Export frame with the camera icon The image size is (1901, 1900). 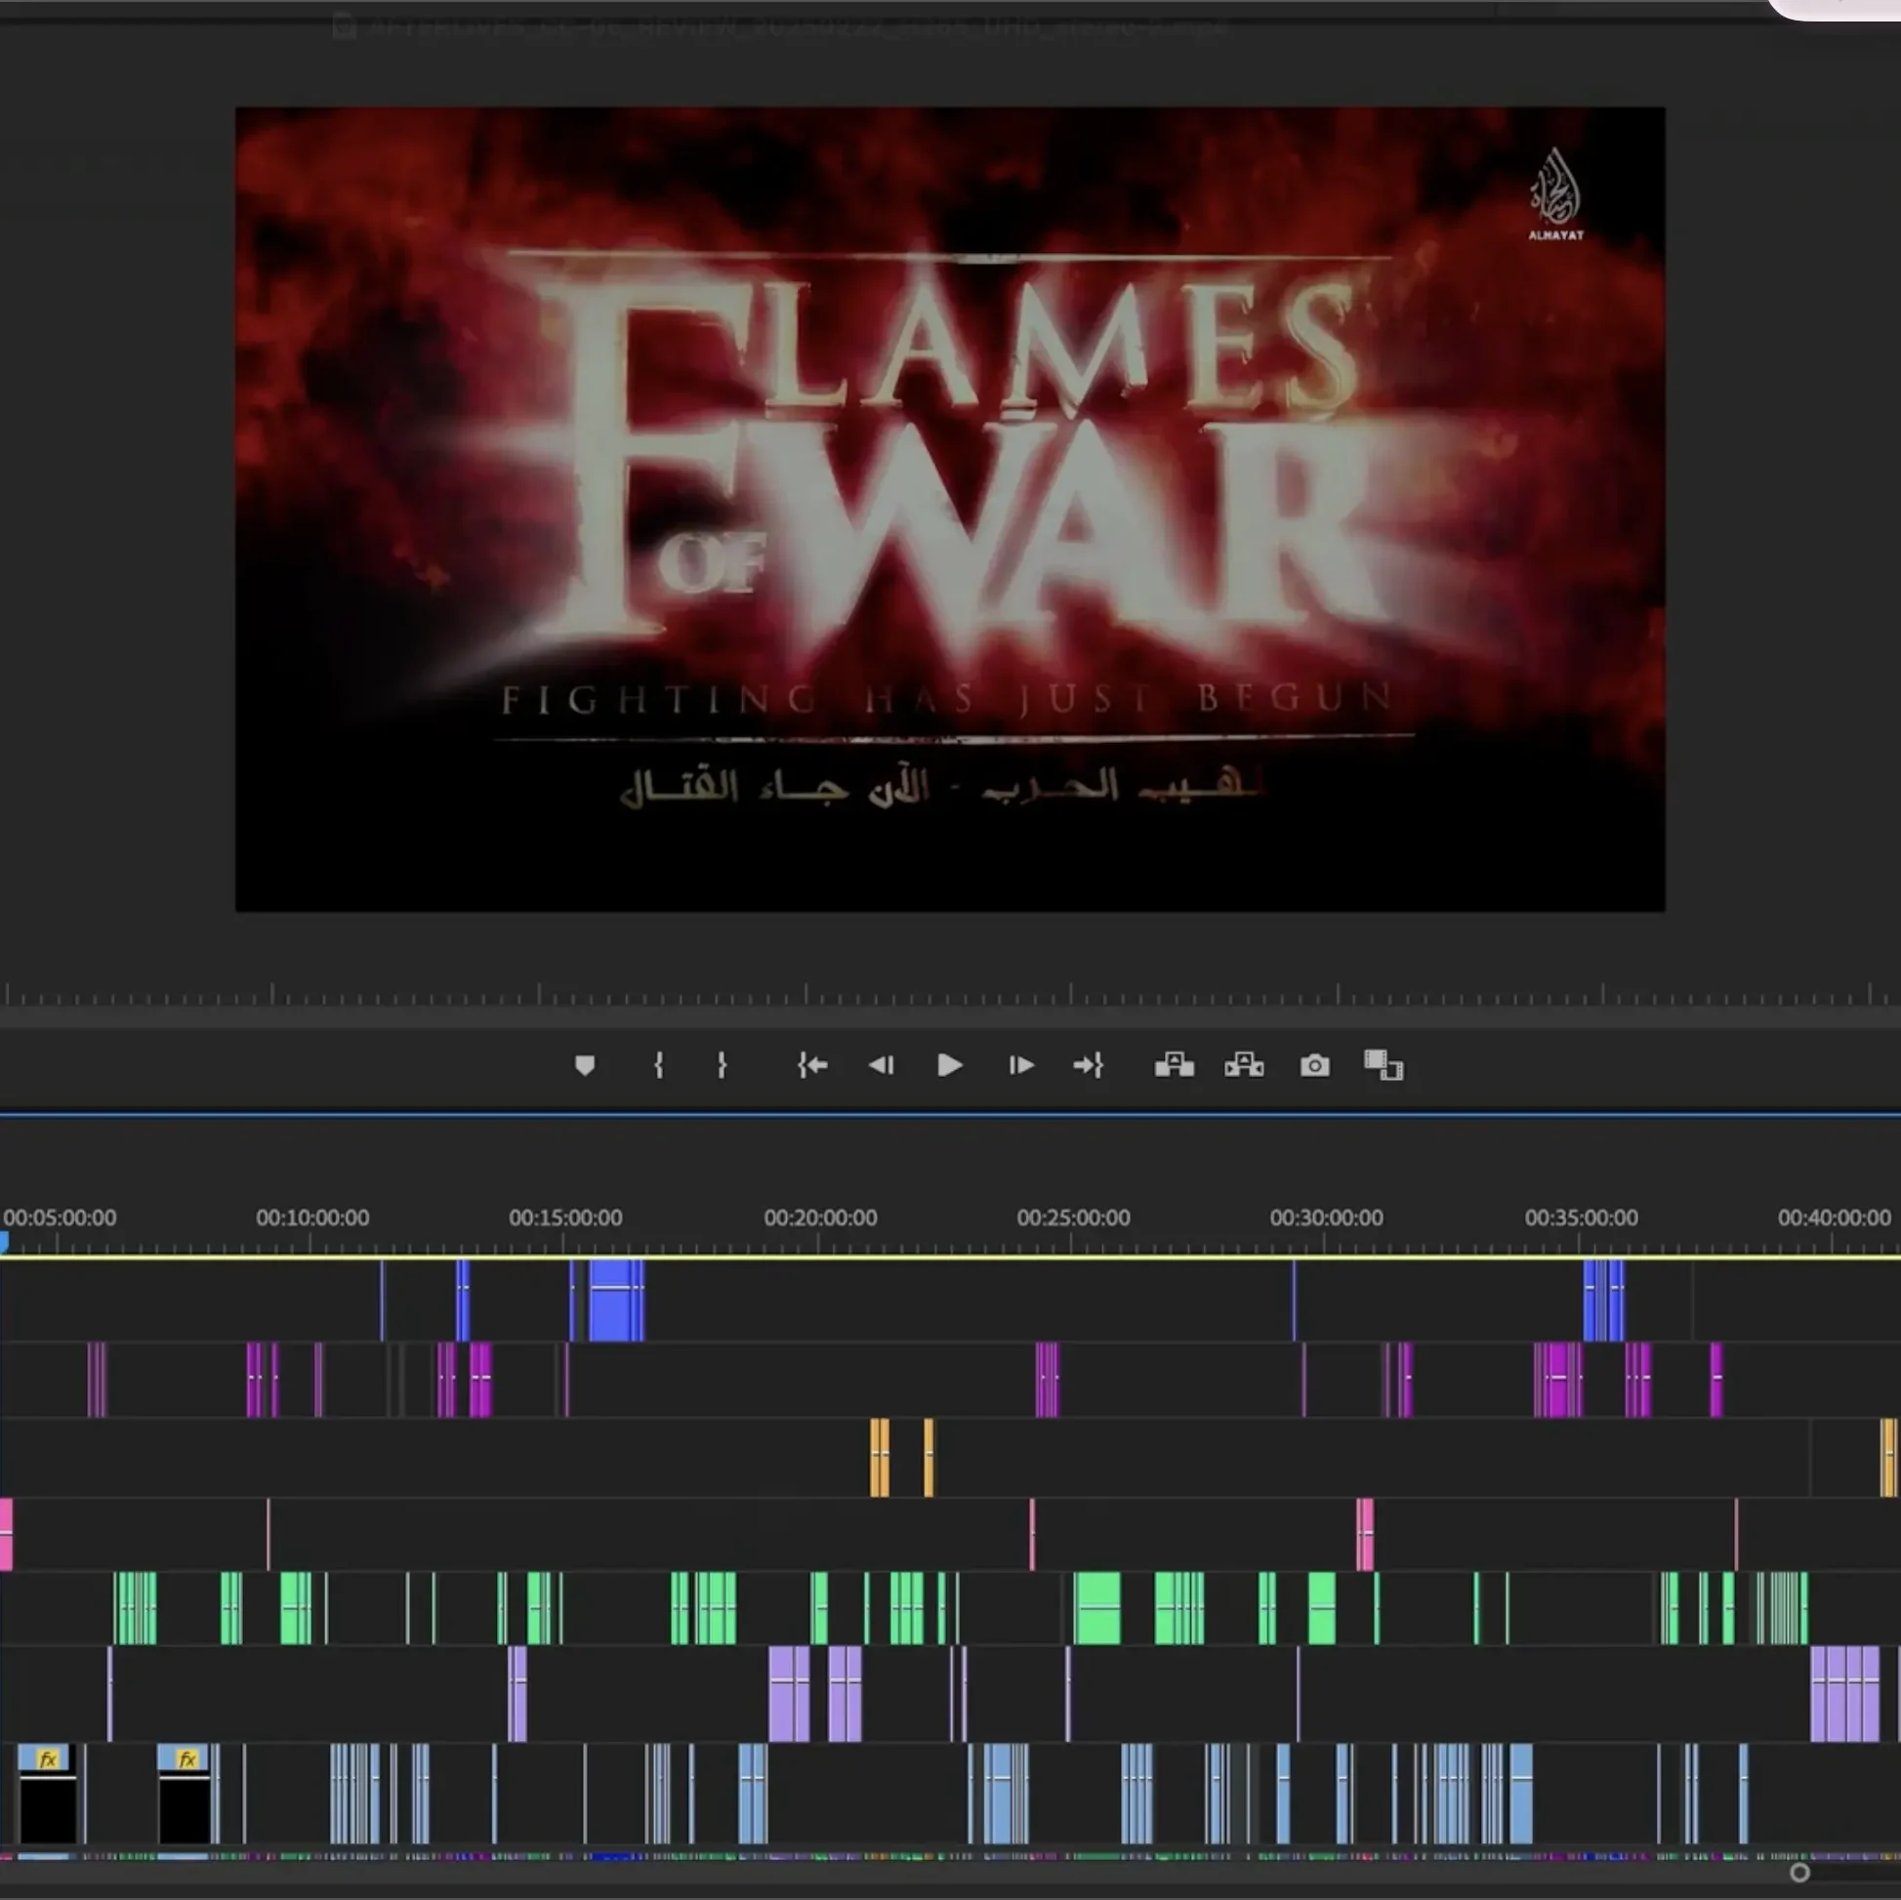[x=1314, y=1065]
